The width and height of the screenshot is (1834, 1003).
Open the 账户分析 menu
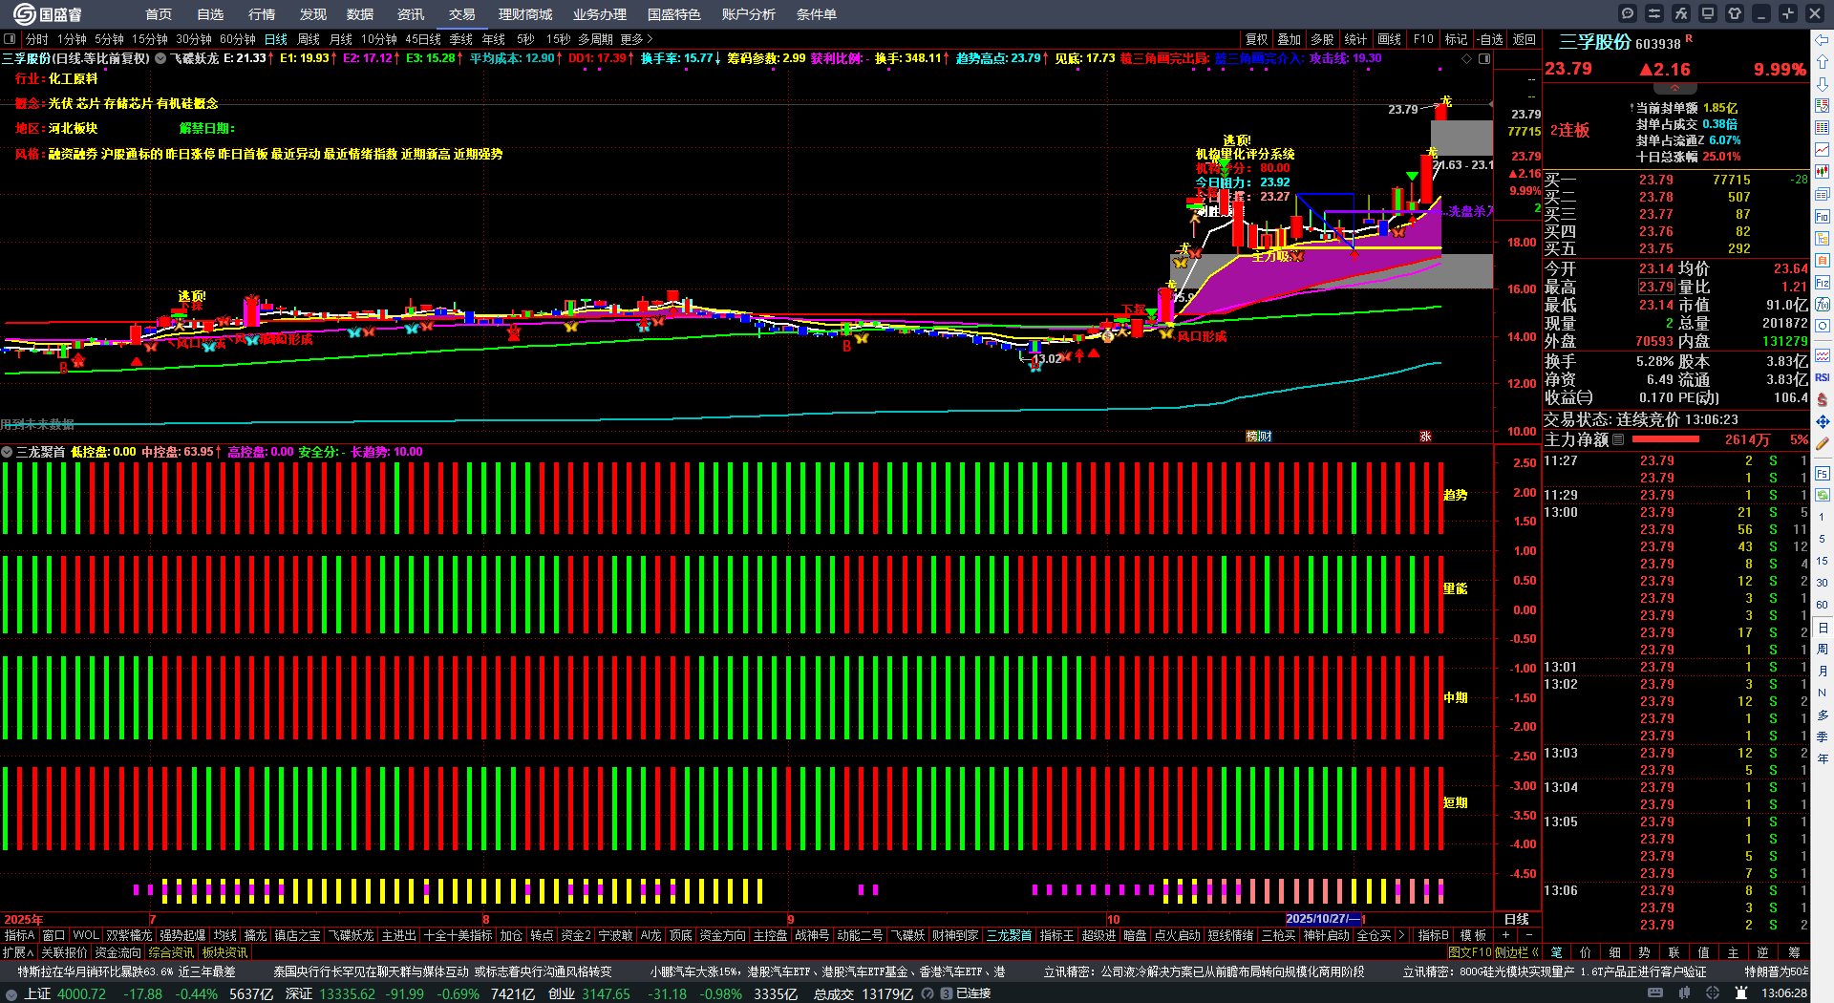click(x=749, y=14)
